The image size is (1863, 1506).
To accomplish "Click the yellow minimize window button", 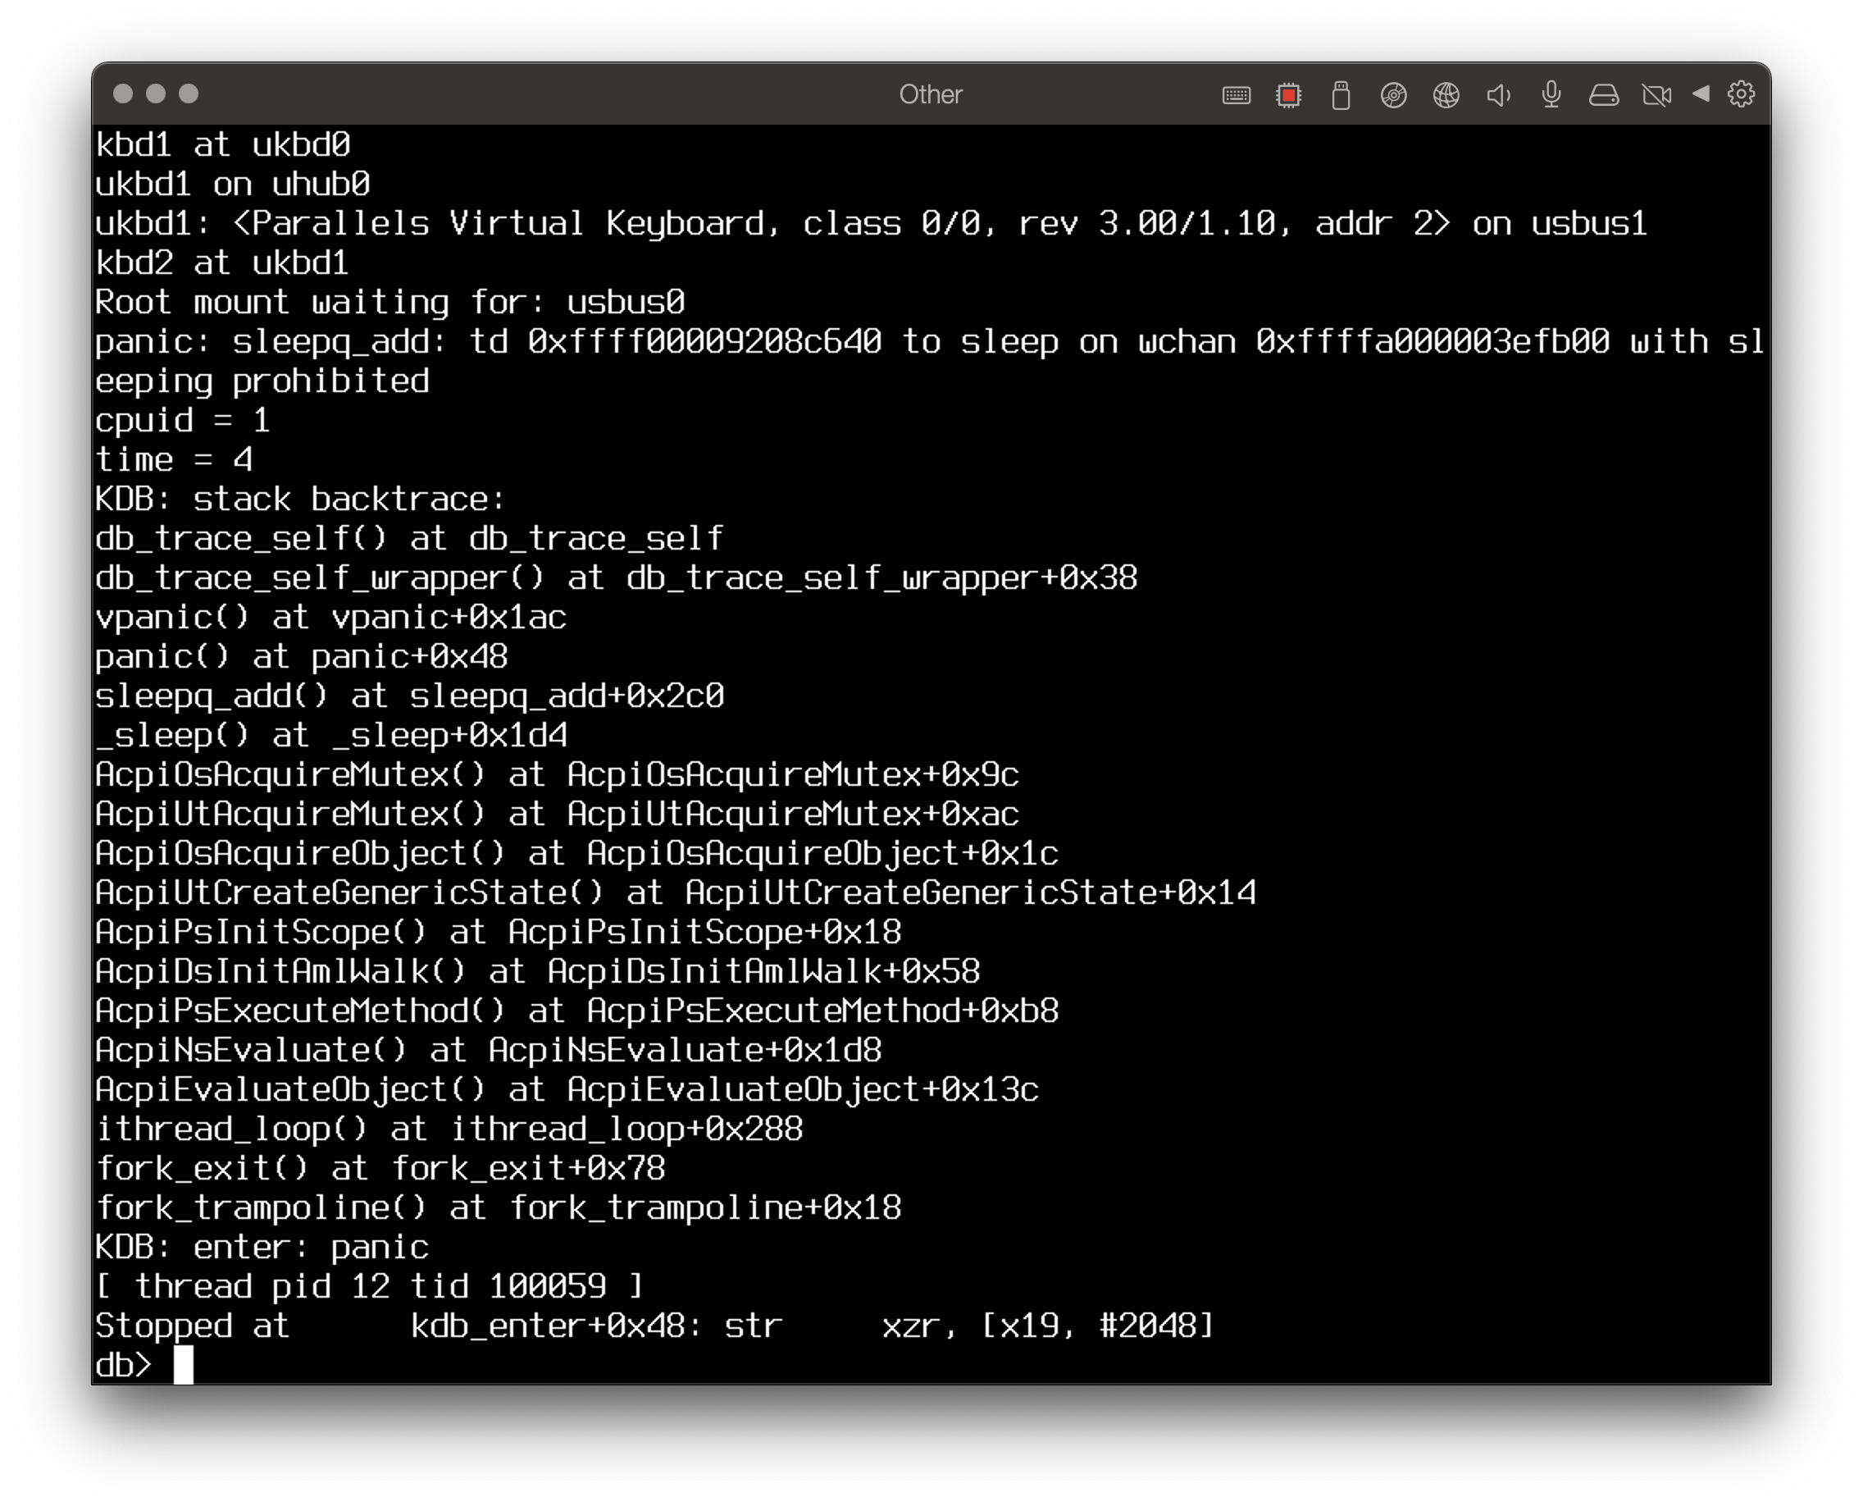I will pos(156,94).
